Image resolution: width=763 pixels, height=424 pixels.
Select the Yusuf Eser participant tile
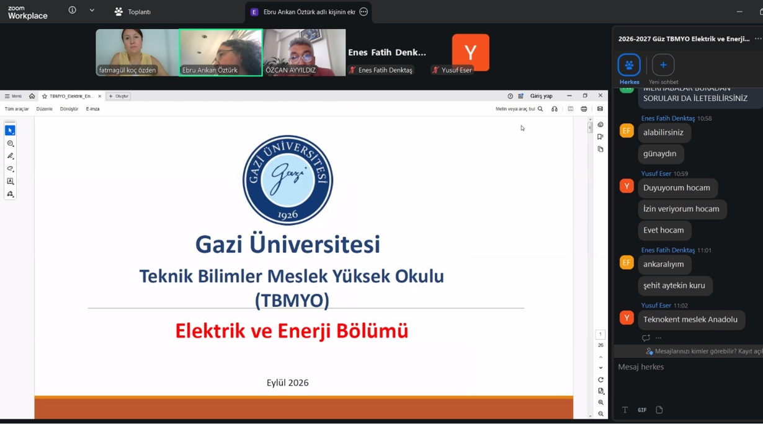click(x=470, y=53)
